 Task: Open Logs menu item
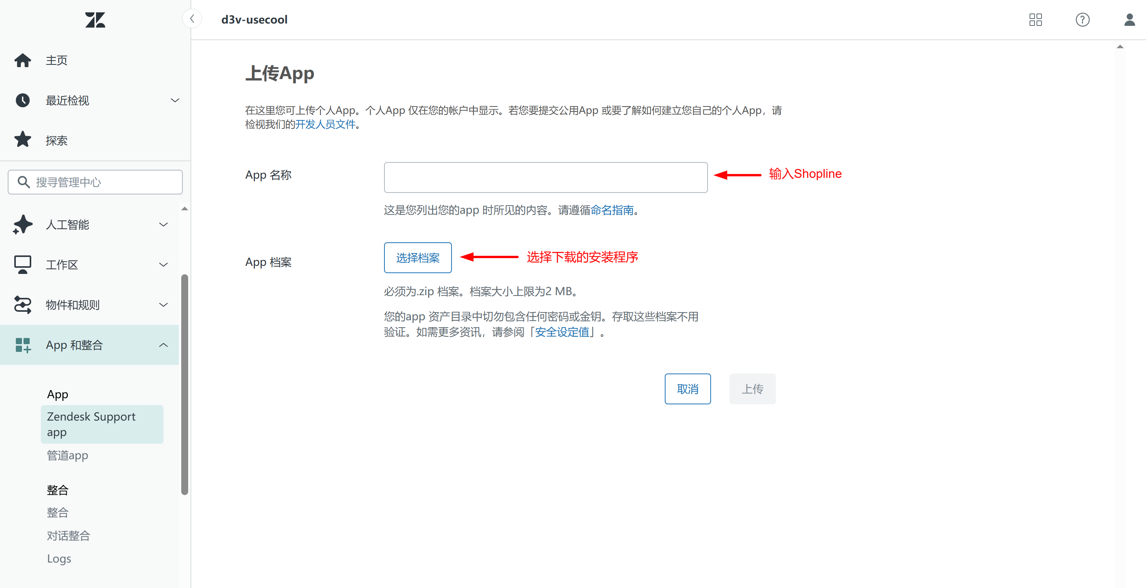click(x=59, y=559)
